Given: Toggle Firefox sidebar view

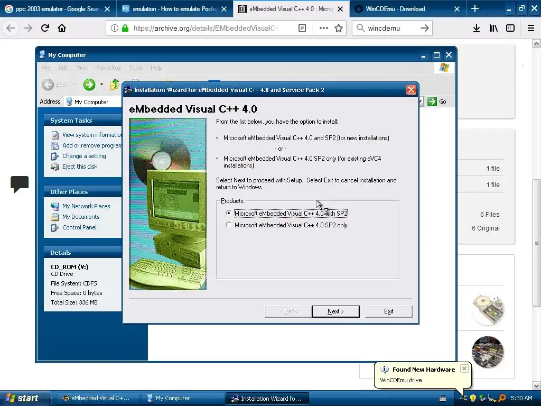Looking at the screenshot, I should [510, 28].
